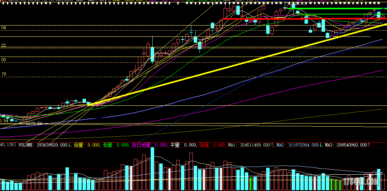Click the red 倍缩: 0.000 legend label
This screenshot has height=191, width=387.
[x=212, y=145]
